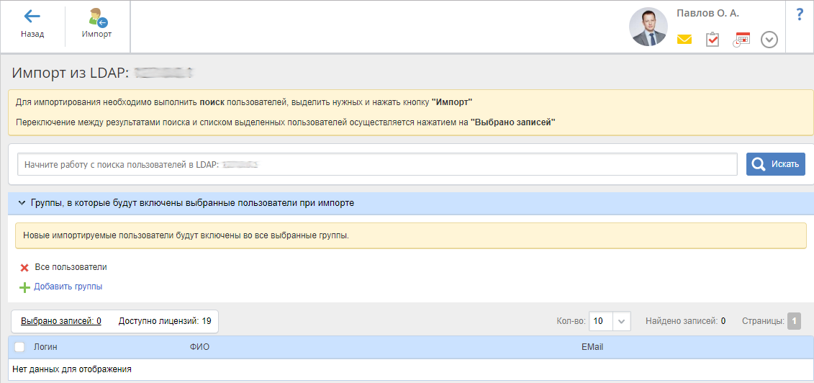Click the Import user icon (Импорт)

[96, 18]
